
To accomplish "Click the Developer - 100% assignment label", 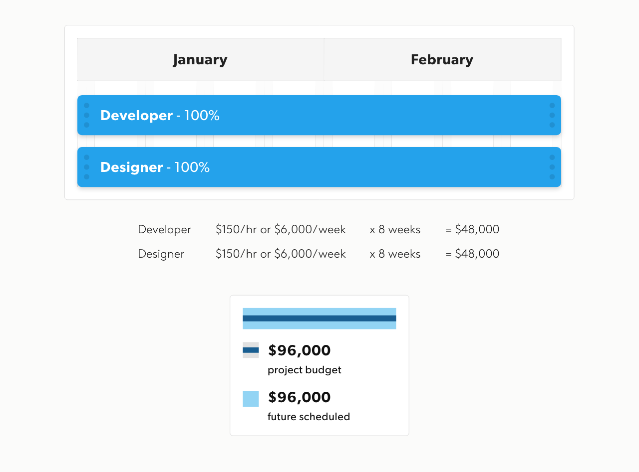I will [160, 116].
